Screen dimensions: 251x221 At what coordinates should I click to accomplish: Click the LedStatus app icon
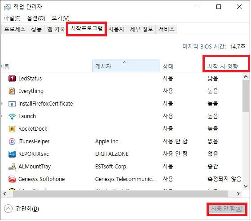pos(12,79)
